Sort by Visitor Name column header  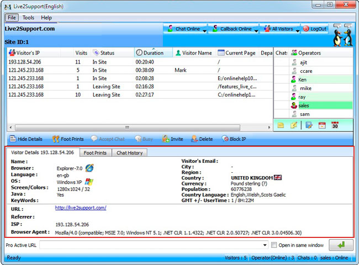pos(194,53)
